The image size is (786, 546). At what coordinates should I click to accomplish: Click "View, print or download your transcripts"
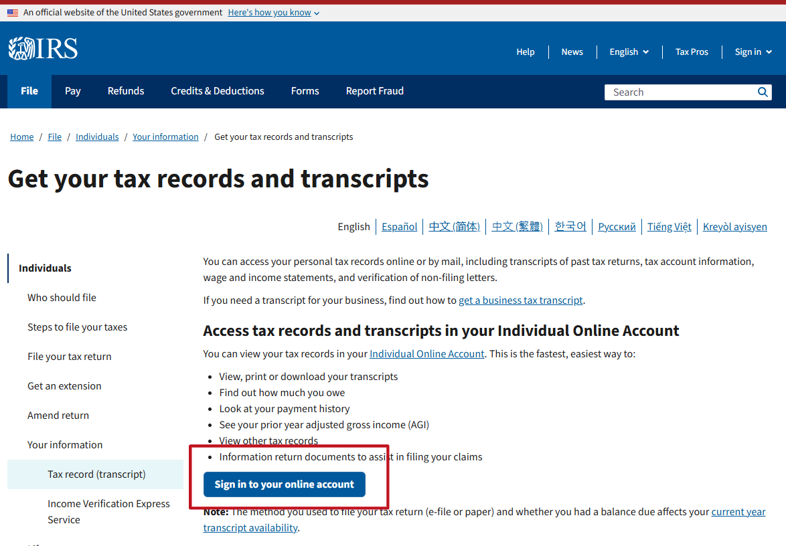[x=308, y=377]
